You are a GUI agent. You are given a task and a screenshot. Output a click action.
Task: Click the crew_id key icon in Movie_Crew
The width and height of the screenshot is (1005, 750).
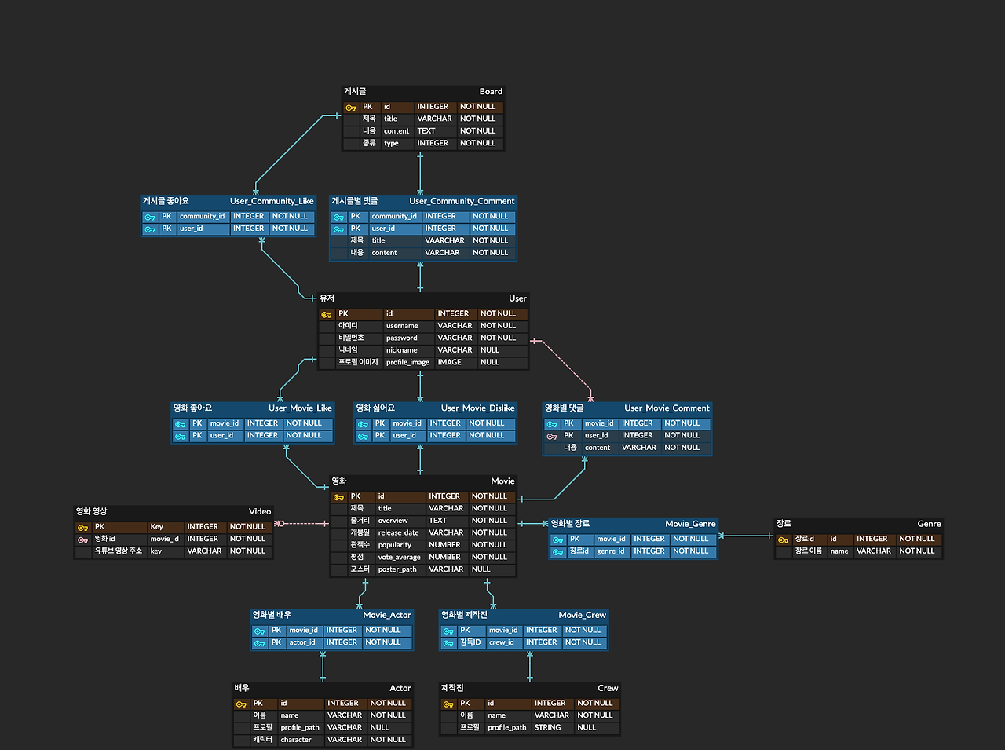448,644
